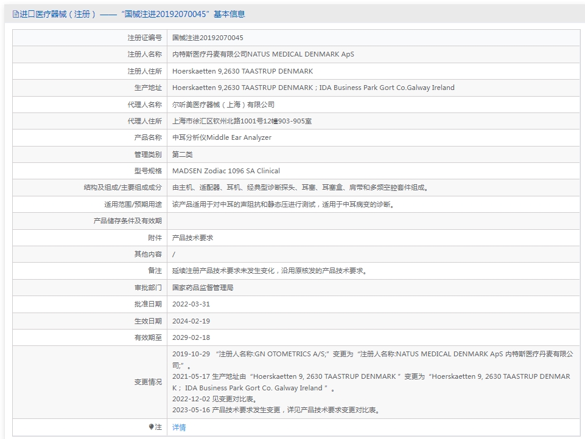Click agent address 上海市徐汇区钦州北路1001号
The image size is (585, 439).
[x=242, y=121]
